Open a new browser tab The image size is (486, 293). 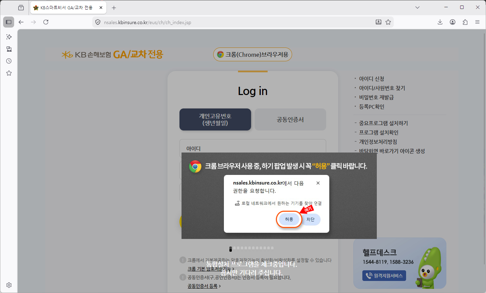114,8
